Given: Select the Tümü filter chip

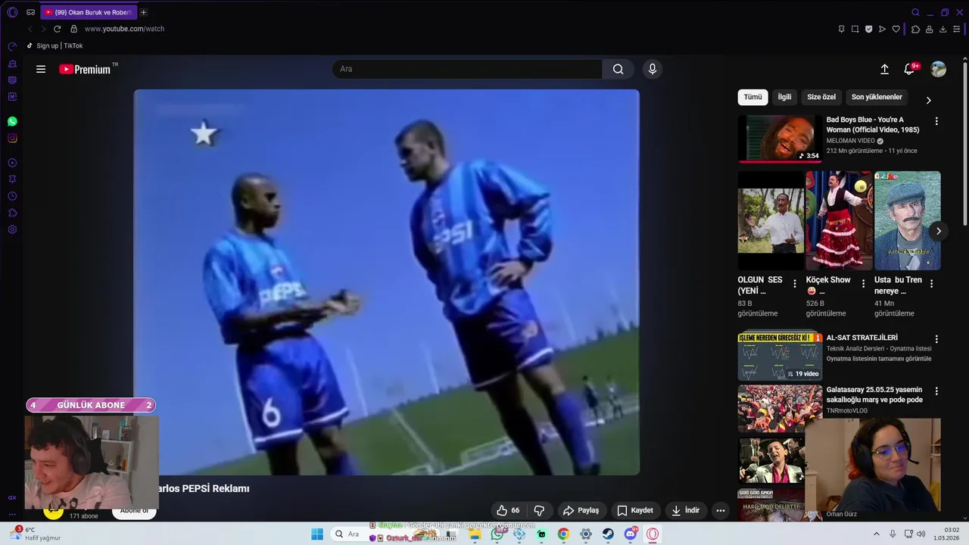Looking at the screenshot, I should pyautogui.click(x=752, y=97).
